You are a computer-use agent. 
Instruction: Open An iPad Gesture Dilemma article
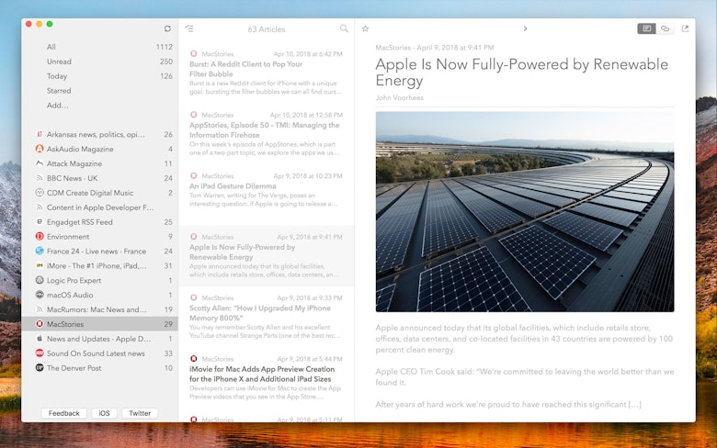pyautogui.click(x=267, y=195)
